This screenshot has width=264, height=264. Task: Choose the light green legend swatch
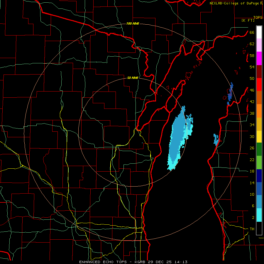pyautogui.click(x=259, y=163)
